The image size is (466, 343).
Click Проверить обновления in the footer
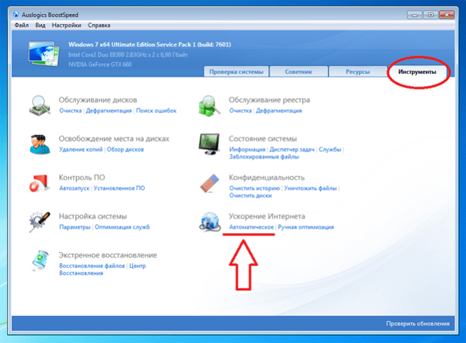pyautogui.click(x=417, y=324)
